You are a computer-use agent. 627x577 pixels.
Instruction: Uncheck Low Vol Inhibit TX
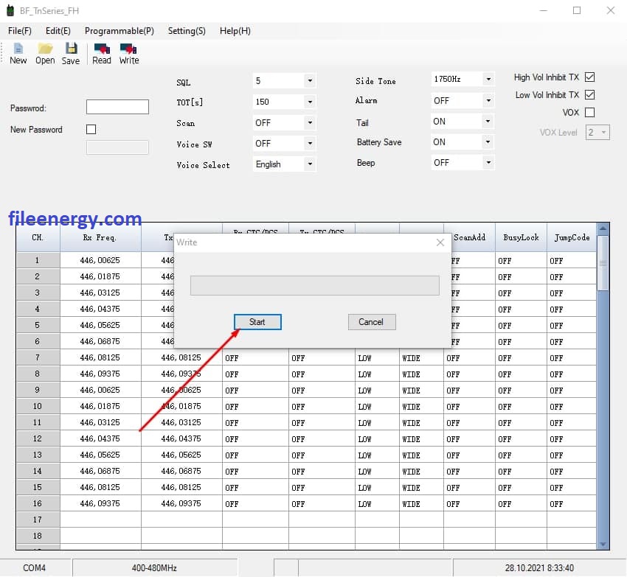589,95
